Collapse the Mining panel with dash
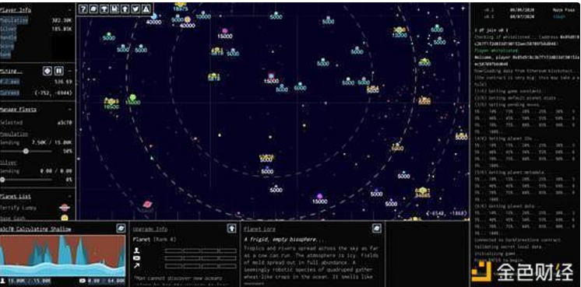Viewport: 581px width, 287px height. (x=69, y=71)
